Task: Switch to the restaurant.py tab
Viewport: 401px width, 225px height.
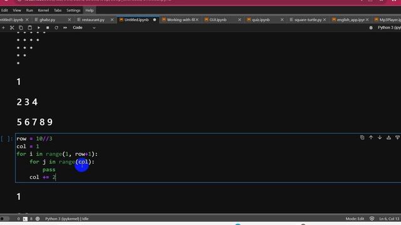Action: (93, 19)
